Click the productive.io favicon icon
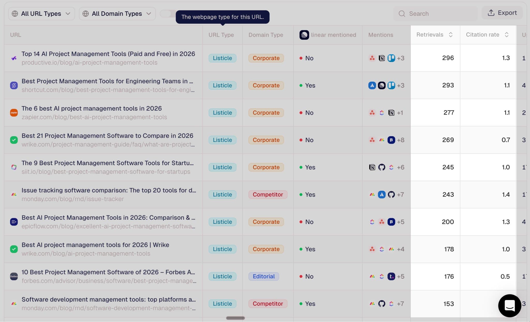Image resolution: width=530 pixels, height=322 pixels. coord(14,58)
